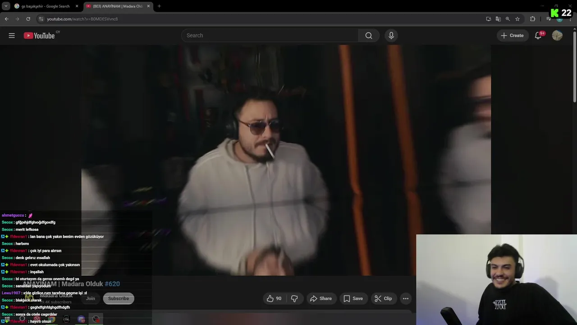Open OBS from the taskbar
This screenshot has width=577, height=325.
point(96,319)
